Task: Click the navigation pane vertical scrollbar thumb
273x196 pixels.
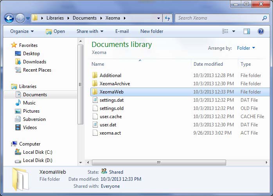Action: pos(80,85)
